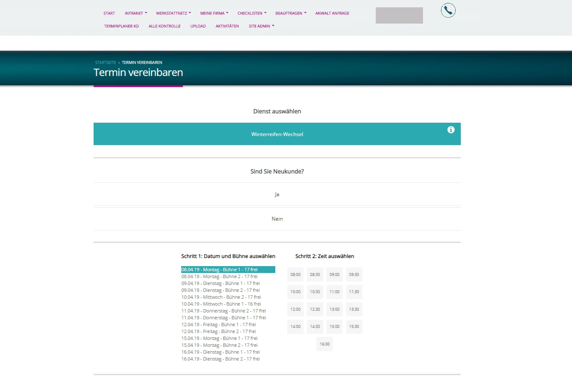Viewport: 572px width, 376px height.
Task: Select "Nein" for the Neukunde question
Action: 277,218
